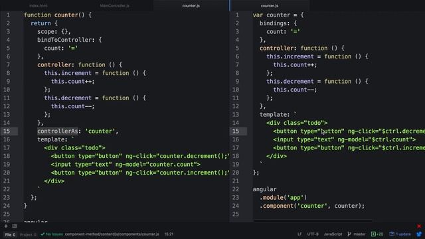Change the JavaScript grammar selector
The width and height of the screenshot is (425, 239).
pyautogui.click(x=333, y=234)
